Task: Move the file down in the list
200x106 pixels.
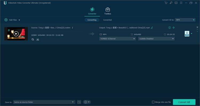Action: (197, 31)
